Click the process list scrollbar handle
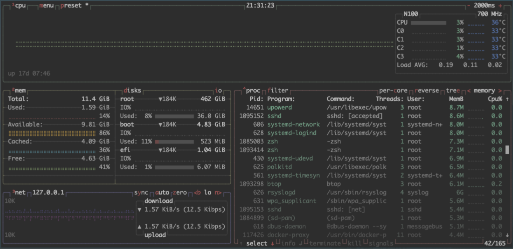 [x=507, y=150]
